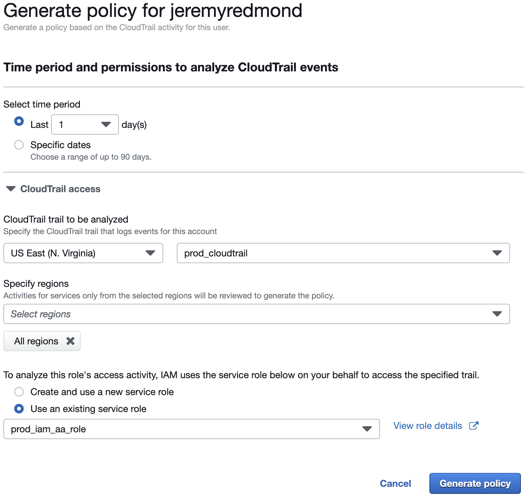Click the 'CloudTrail access' section heading
Screen dimensions: 529x502
coord(60,189)
